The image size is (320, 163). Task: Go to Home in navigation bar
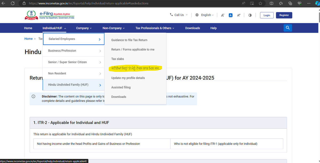point(28,28)
